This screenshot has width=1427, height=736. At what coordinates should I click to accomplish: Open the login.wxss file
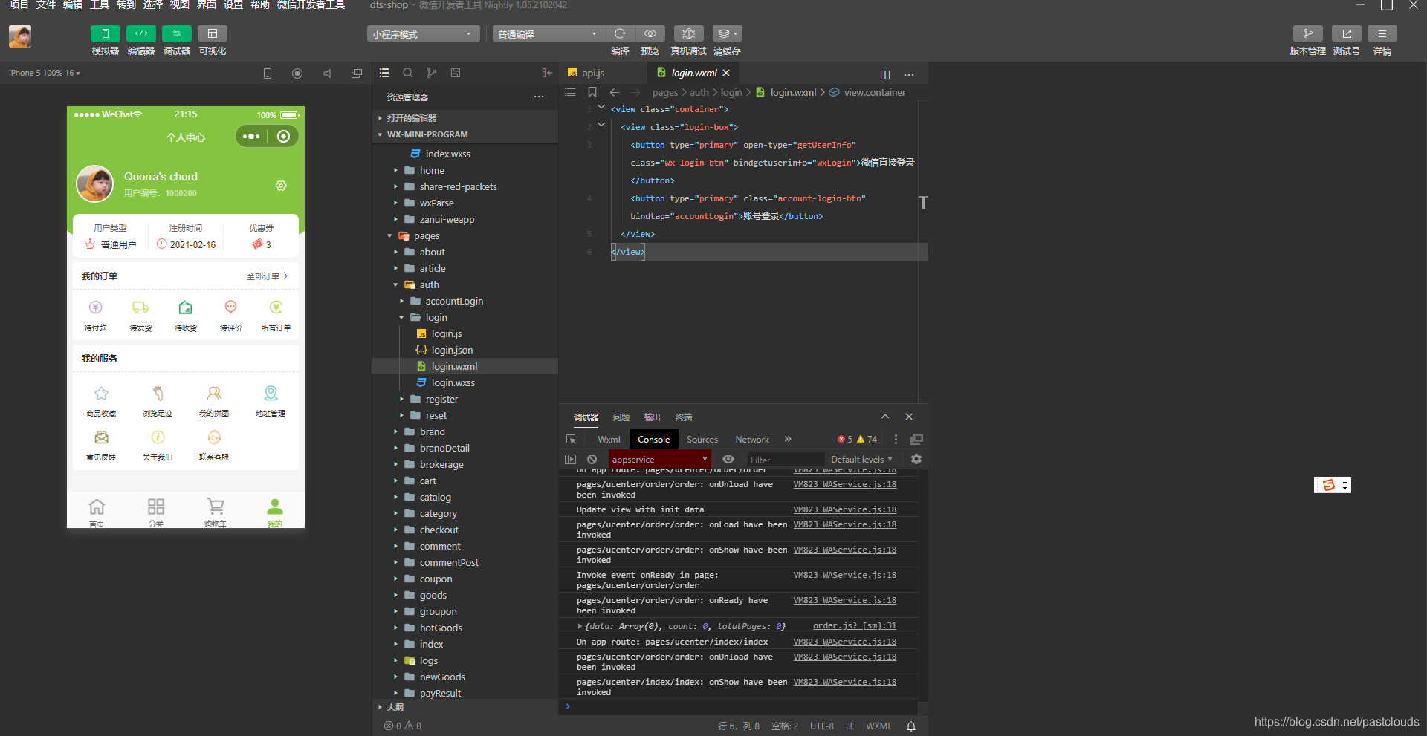(x=453, y=382)
